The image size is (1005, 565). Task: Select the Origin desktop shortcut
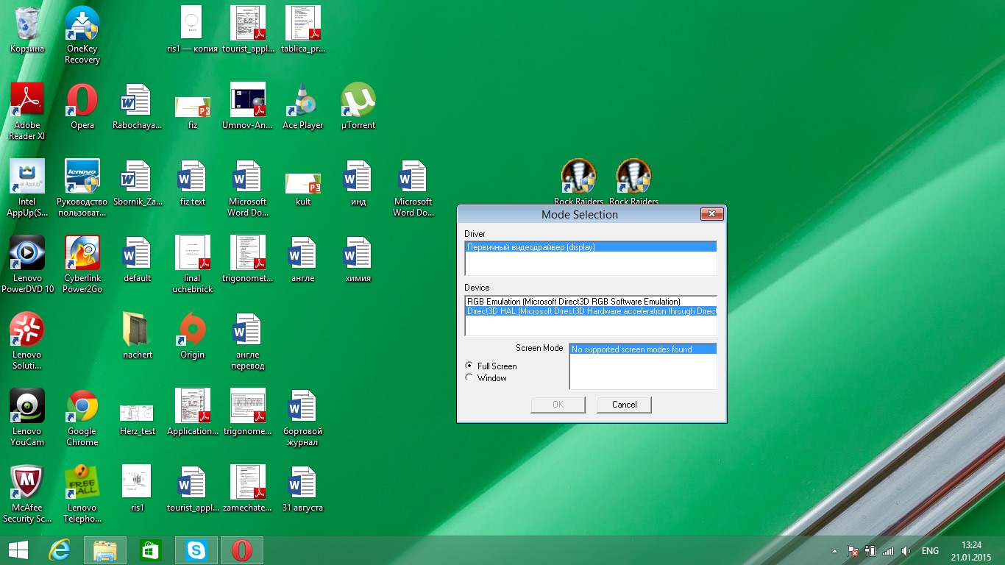pos(193,335)
